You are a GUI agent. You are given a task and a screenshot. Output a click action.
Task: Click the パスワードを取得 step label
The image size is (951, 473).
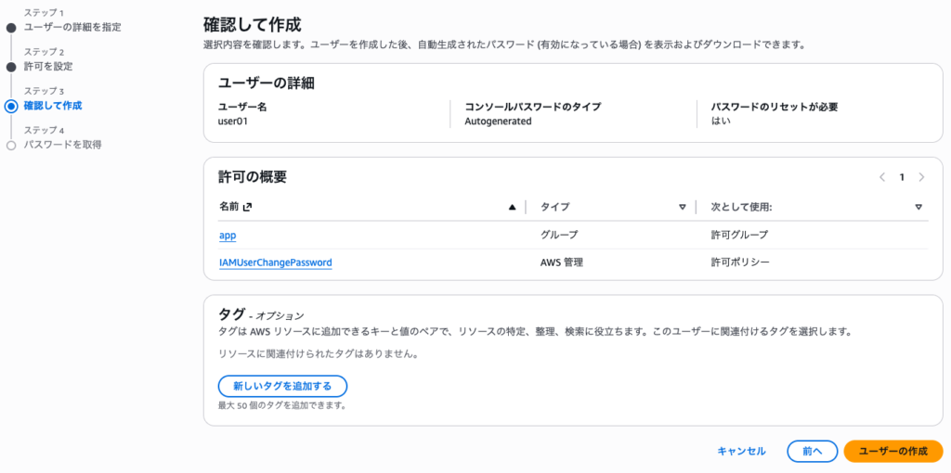coord(62,145)
